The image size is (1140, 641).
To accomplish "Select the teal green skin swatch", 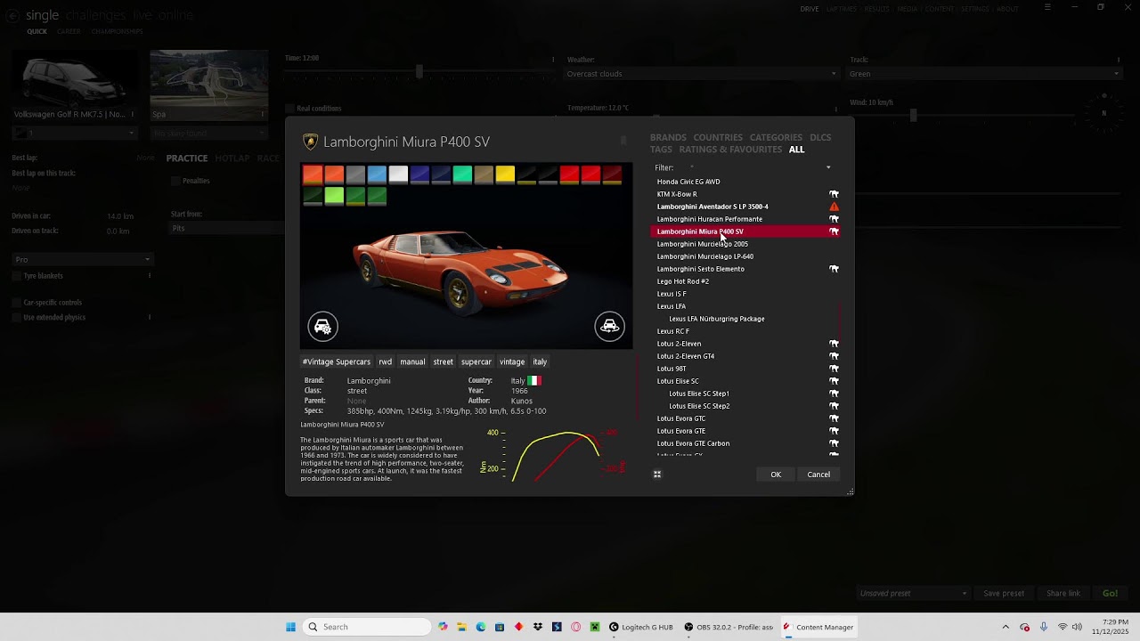I will 462,174.
